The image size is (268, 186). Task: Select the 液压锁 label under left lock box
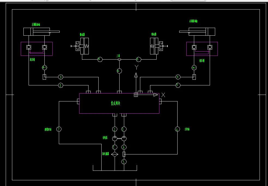(32, 60)
